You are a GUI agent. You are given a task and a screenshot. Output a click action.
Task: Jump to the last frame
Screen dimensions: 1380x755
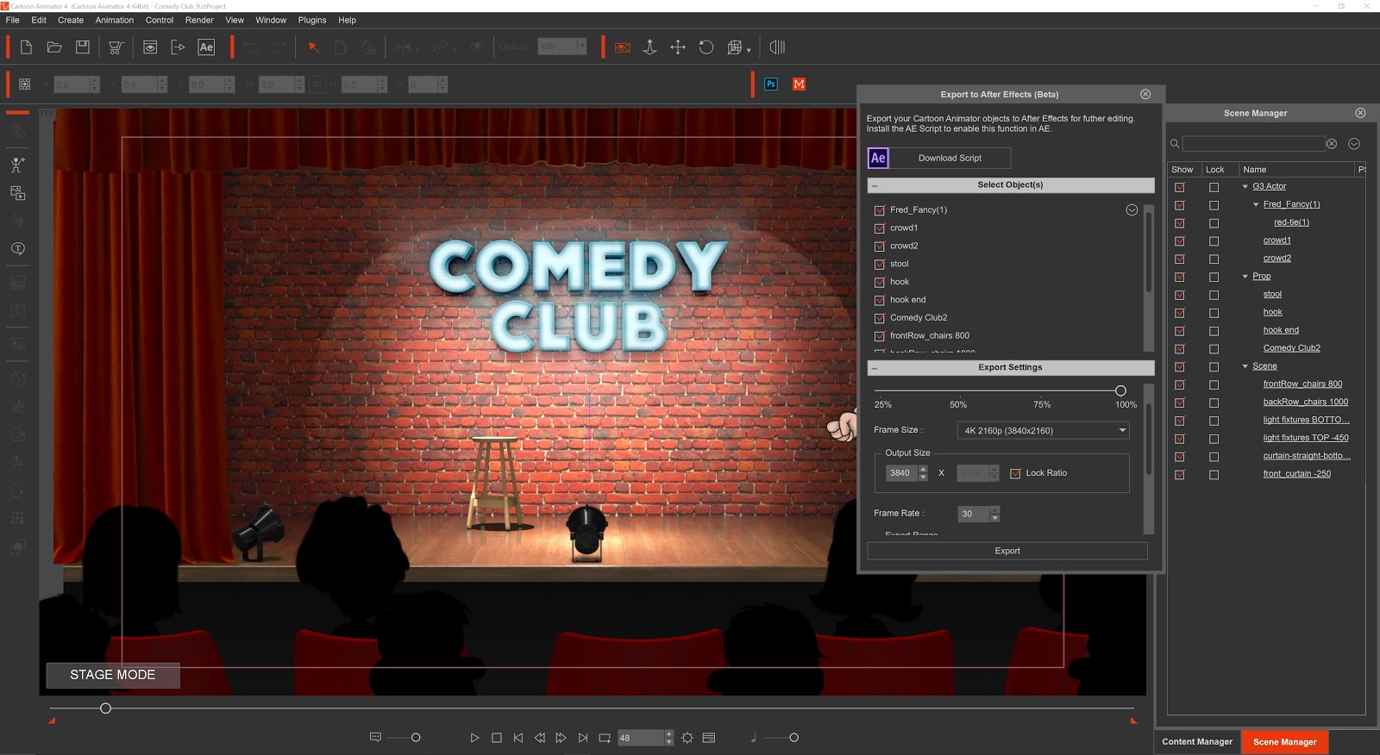[x=583, y=738]
